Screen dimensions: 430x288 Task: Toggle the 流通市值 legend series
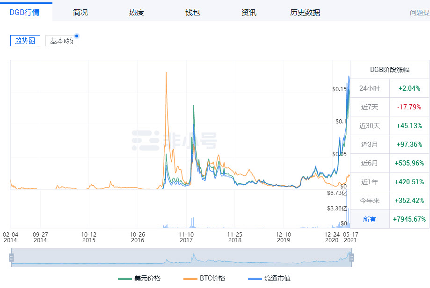[269, 278]
